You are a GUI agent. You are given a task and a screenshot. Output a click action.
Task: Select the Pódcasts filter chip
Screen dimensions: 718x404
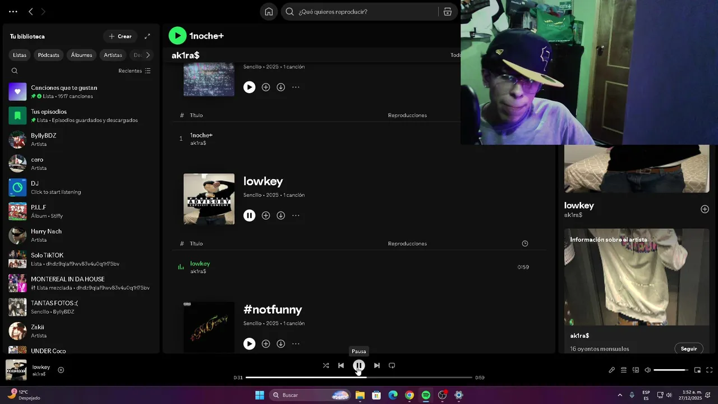point(49,55)
